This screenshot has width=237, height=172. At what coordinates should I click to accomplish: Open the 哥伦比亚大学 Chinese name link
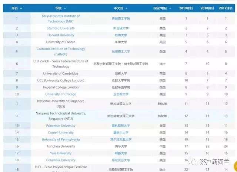[121, 160]
